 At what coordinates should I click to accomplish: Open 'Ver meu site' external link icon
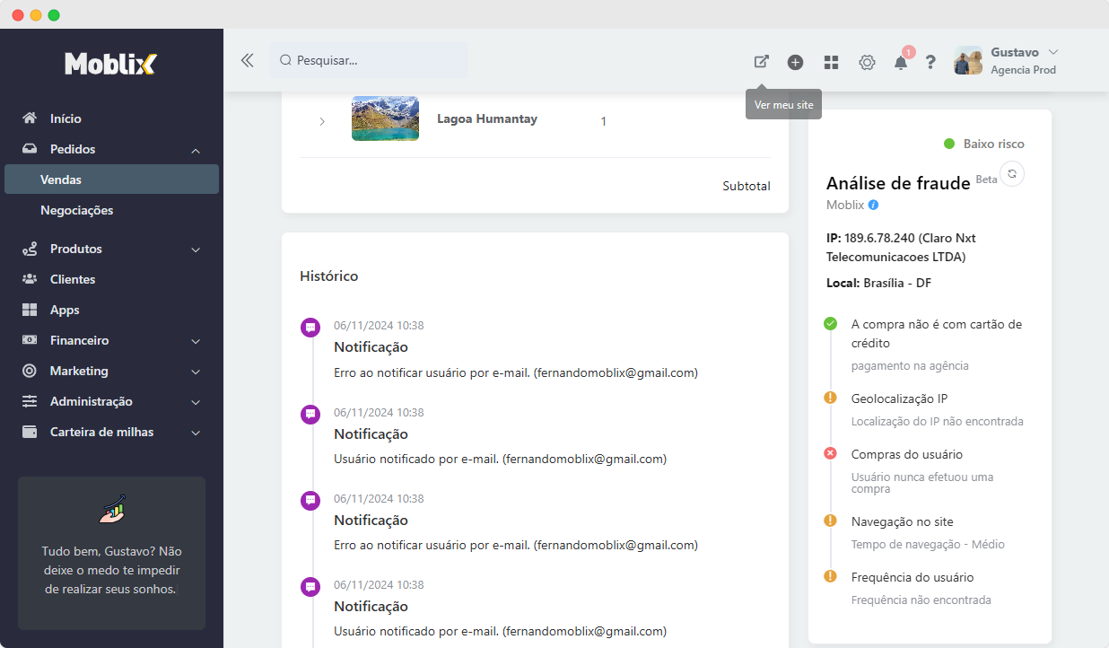(x=761, y=62)
